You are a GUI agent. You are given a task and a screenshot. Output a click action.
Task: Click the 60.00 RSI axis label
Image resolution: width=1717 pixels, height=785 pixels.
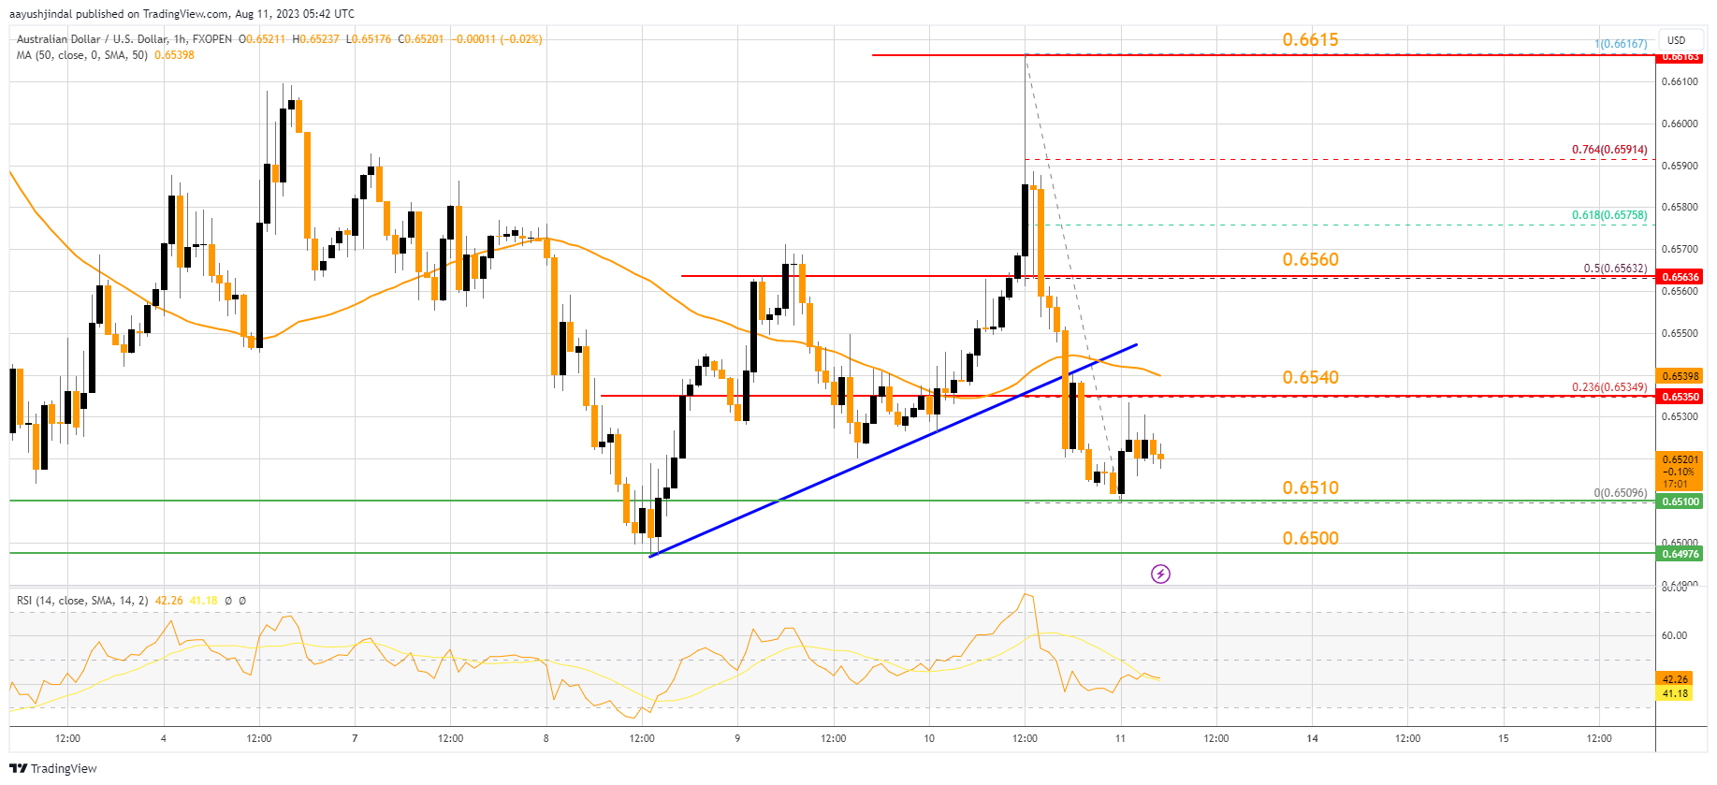point(1674,635)
